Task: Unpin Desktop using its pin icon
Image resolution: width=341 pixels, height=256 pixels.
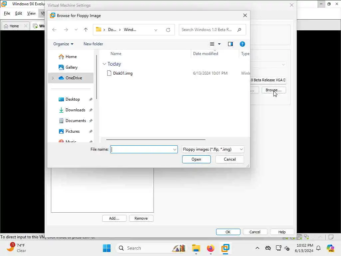Action: (91, 99)
